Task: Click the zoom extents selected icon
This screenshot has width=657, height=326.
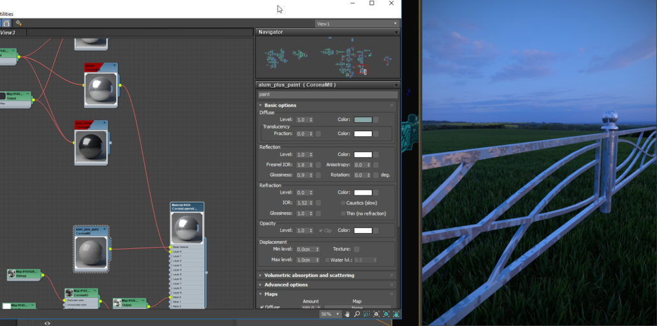Action: pyautogui.click(x=387, y=314)
